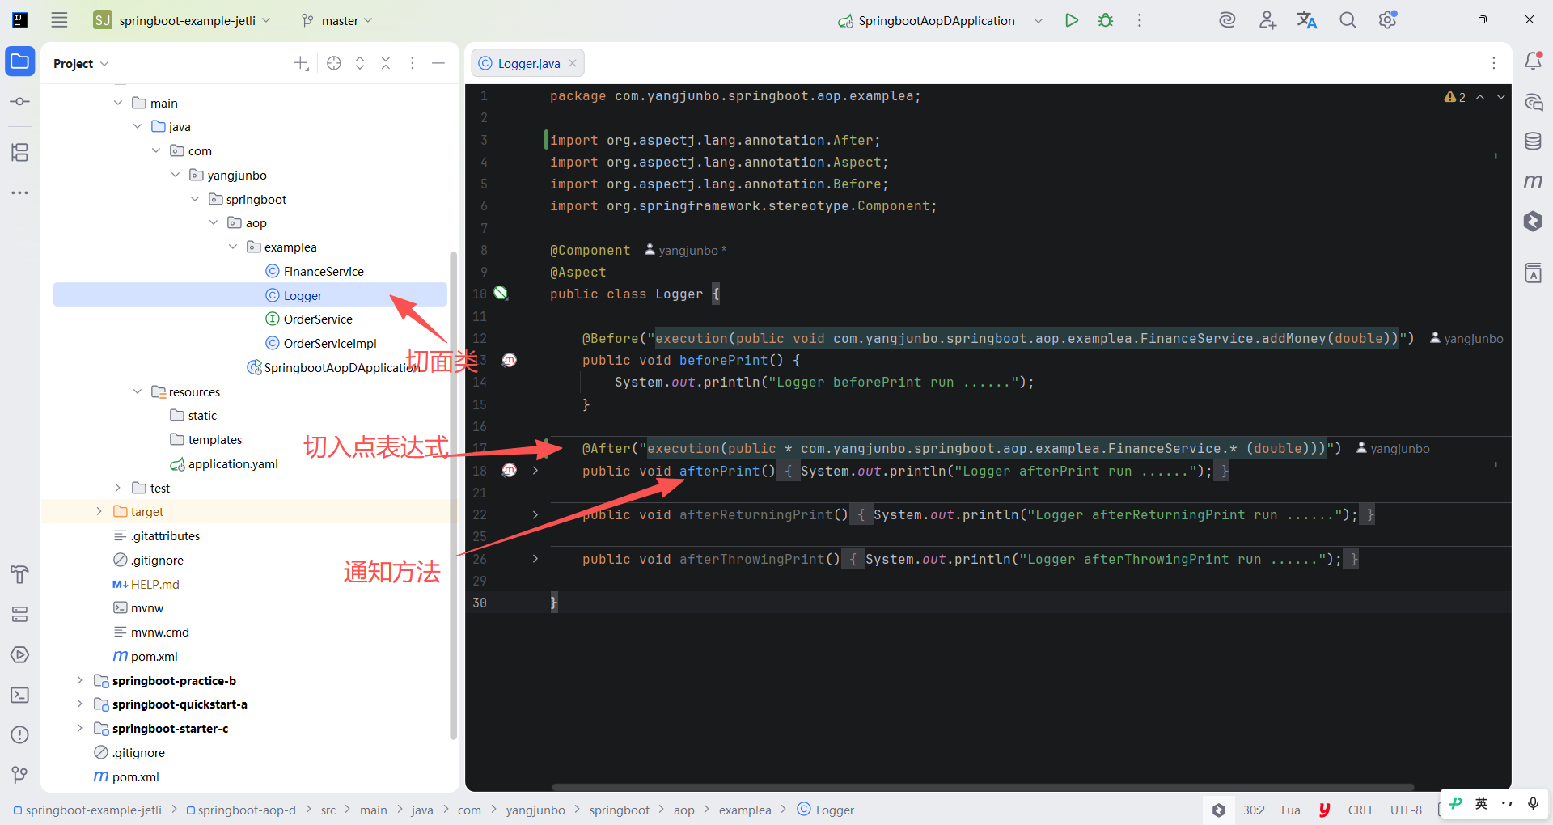The width and height of the screenshot is (1553, 825).
Task: Hide the Project panel
Action: coord(438,63)
